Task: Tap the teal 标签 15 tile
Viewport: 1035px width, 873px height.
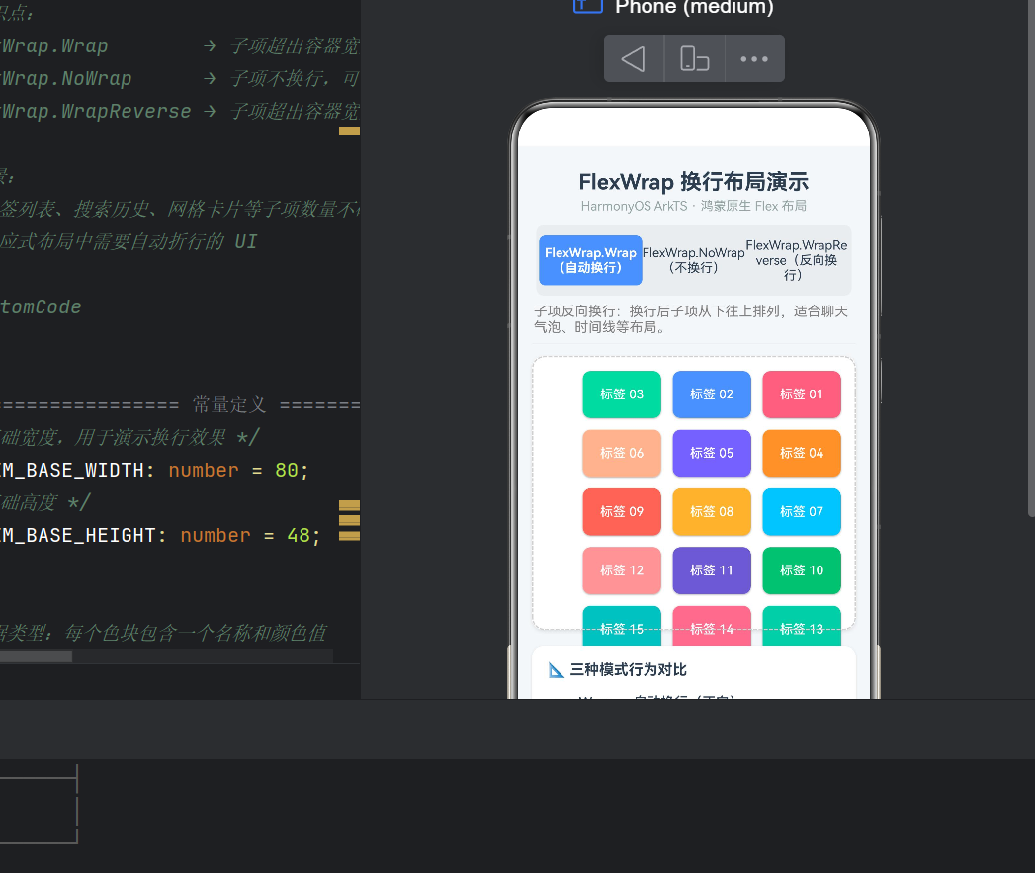Action: tap(622, 626)
